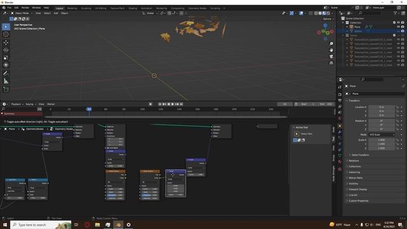Click the outliner filter funnel icon
Viewport: 407px width, 229px height.
(395, 13)
